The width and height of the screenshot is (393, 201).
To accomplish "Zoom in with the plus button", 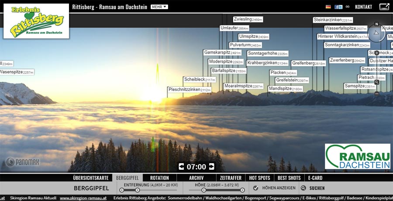I will 377,53.
